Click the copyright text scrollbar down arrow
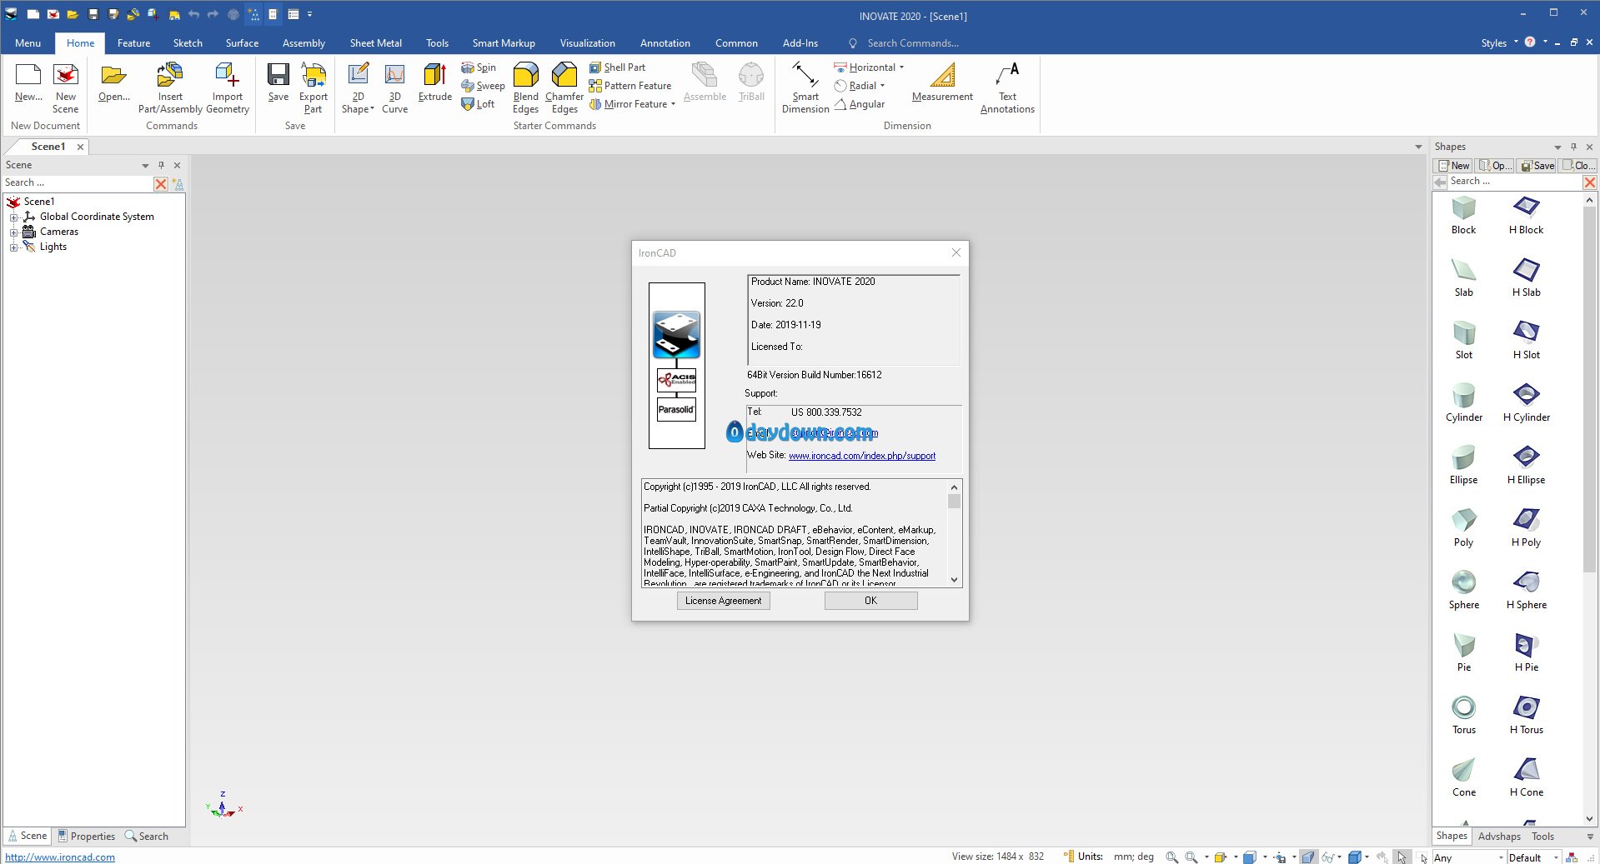 tap(954, 580)
